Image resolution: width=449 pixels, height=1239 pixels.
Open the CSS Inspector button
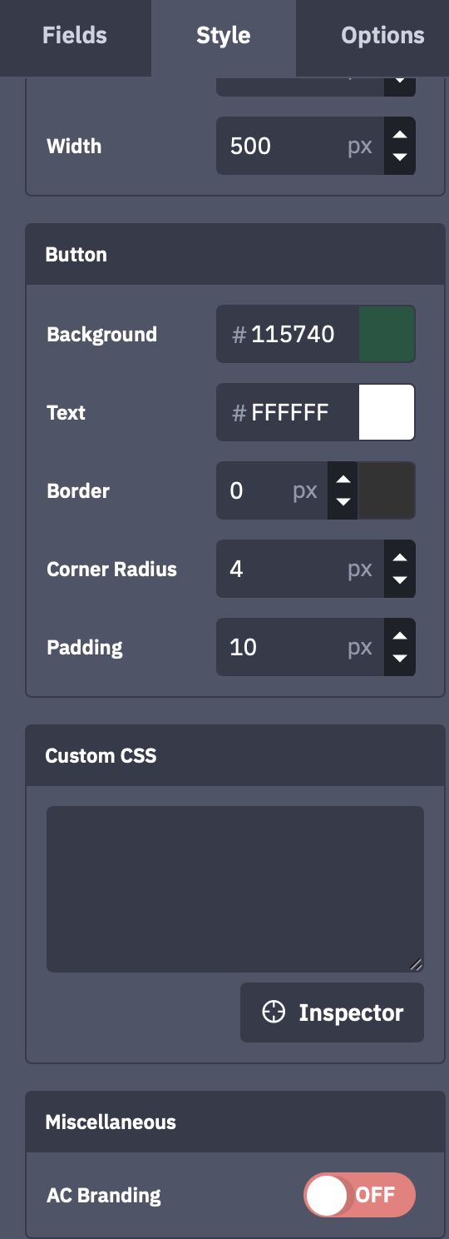tap(333, 1013)
